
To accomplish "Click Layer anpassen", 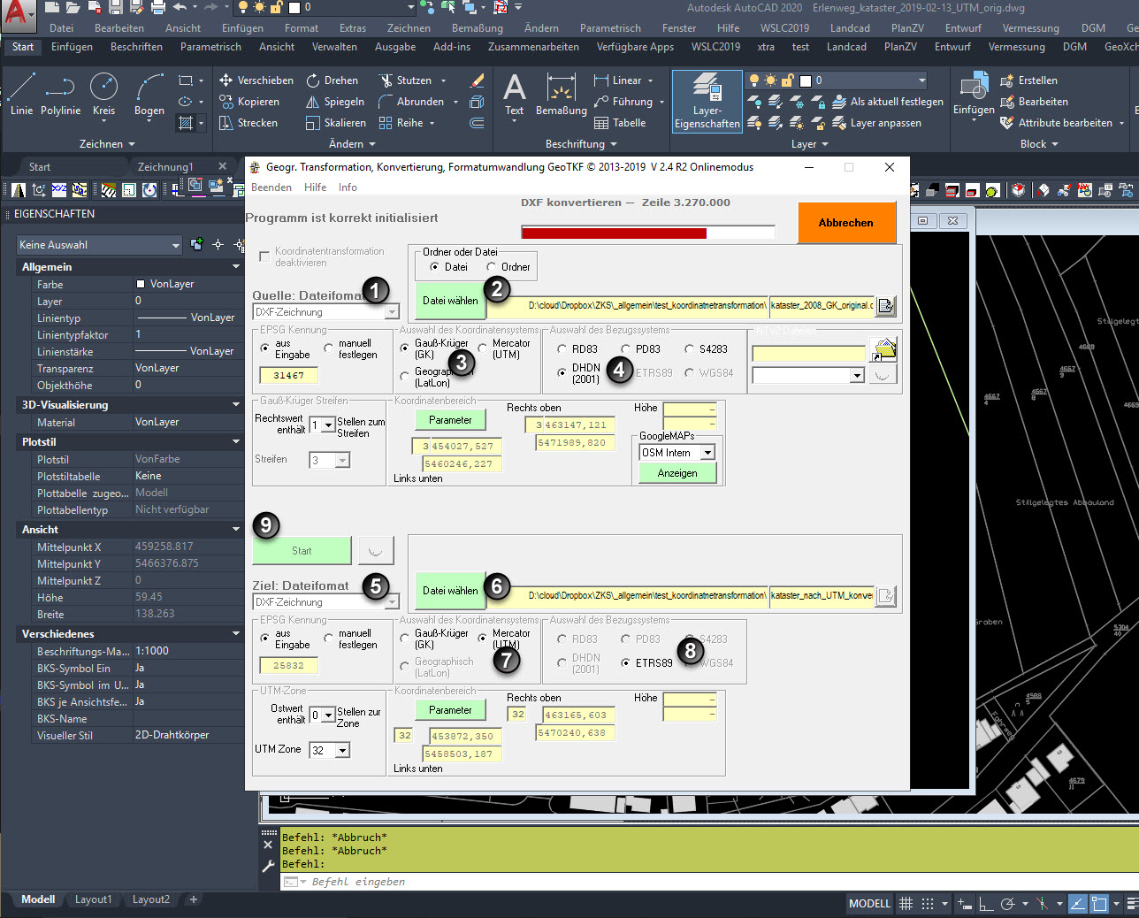I will (877, 123).
